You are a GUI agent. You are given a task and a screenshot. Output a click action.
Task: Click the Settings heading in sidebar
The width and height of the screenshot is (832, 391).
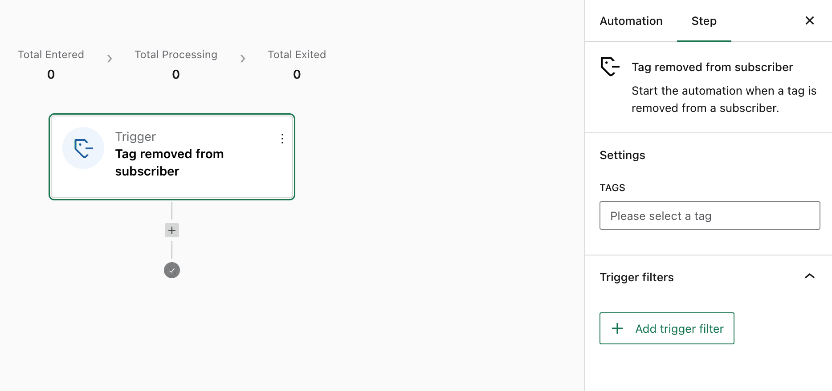coord(622,155)
